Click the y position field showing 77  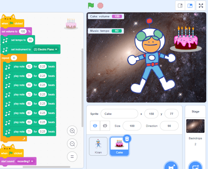172,114
